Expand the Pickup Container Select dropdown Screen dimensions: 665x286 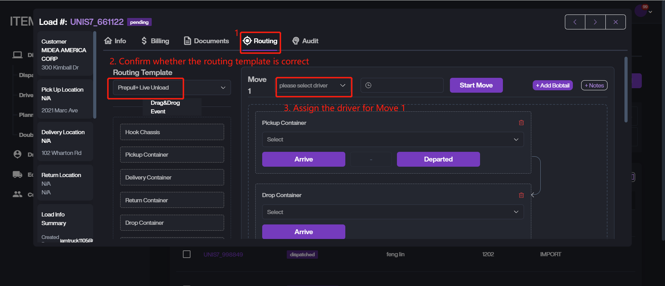[x=392, y=140]
